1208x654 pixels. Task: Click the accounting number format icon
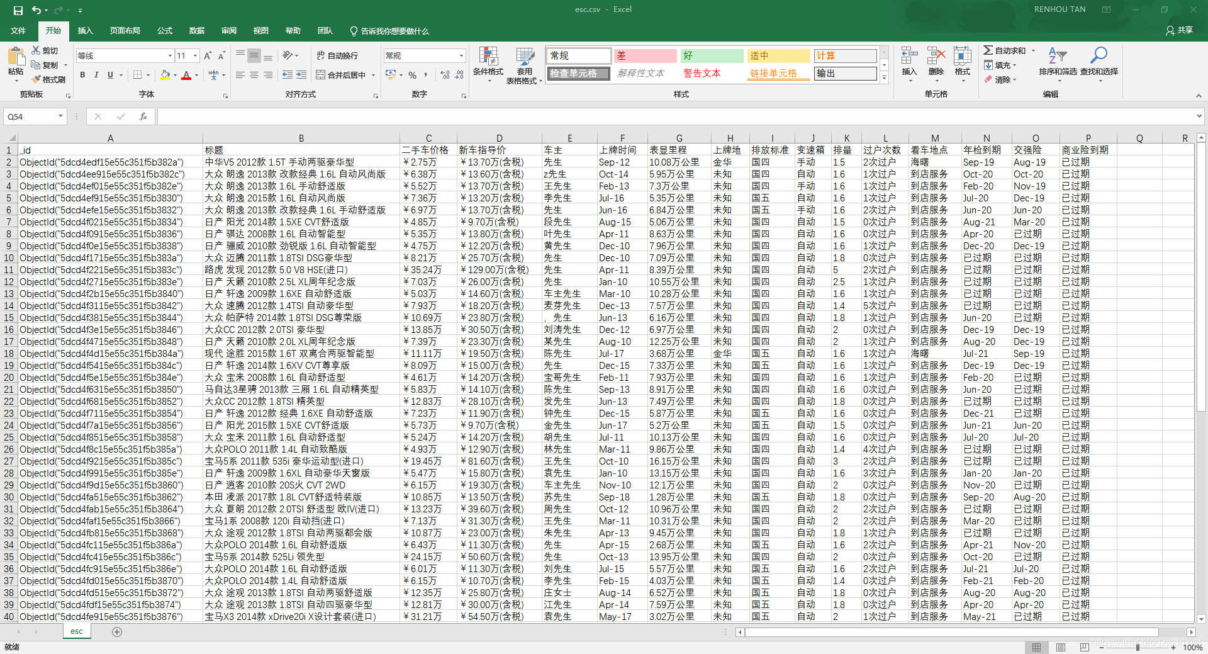coord(391,75)
